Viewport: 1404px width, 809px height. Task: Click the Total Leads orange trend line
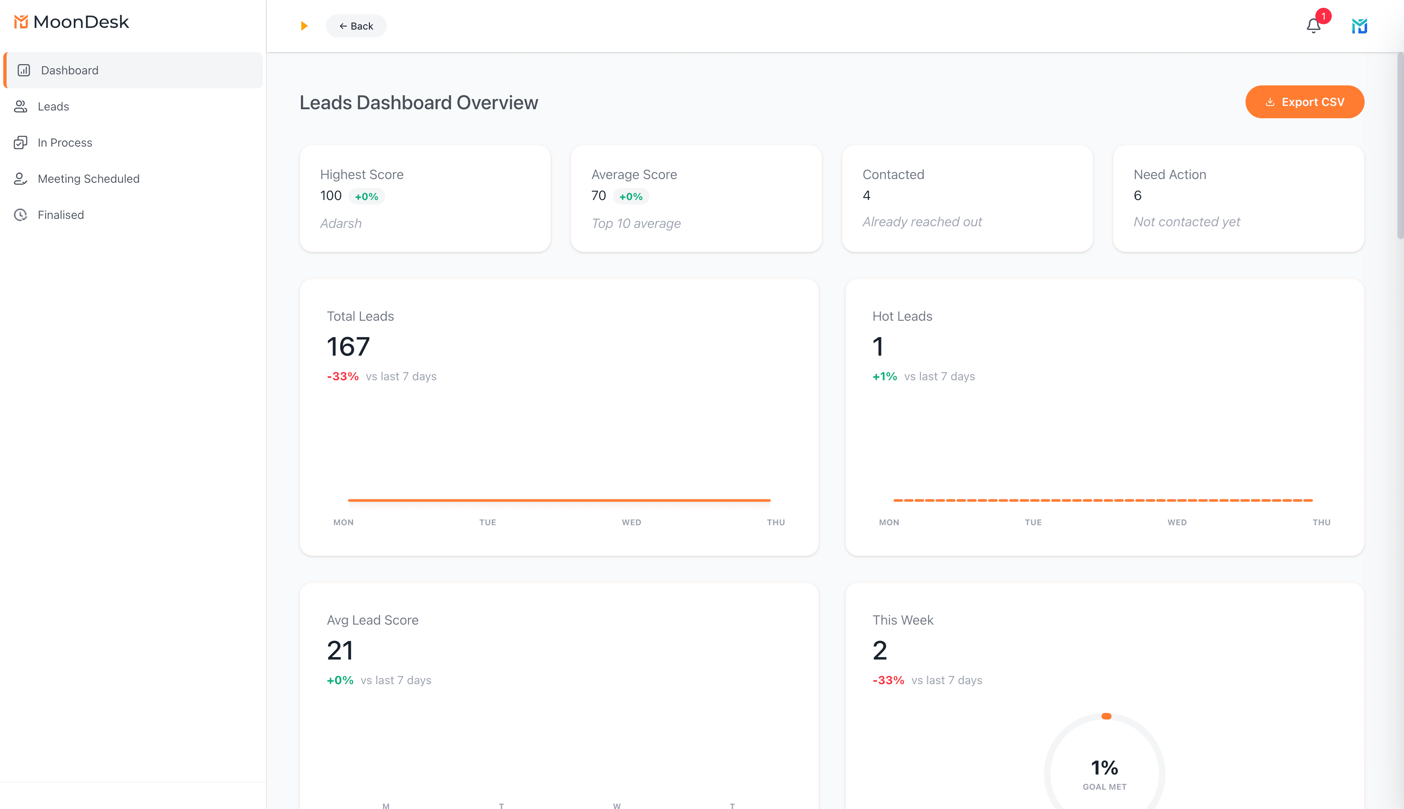pyautogui.click(x=559, y=500)
